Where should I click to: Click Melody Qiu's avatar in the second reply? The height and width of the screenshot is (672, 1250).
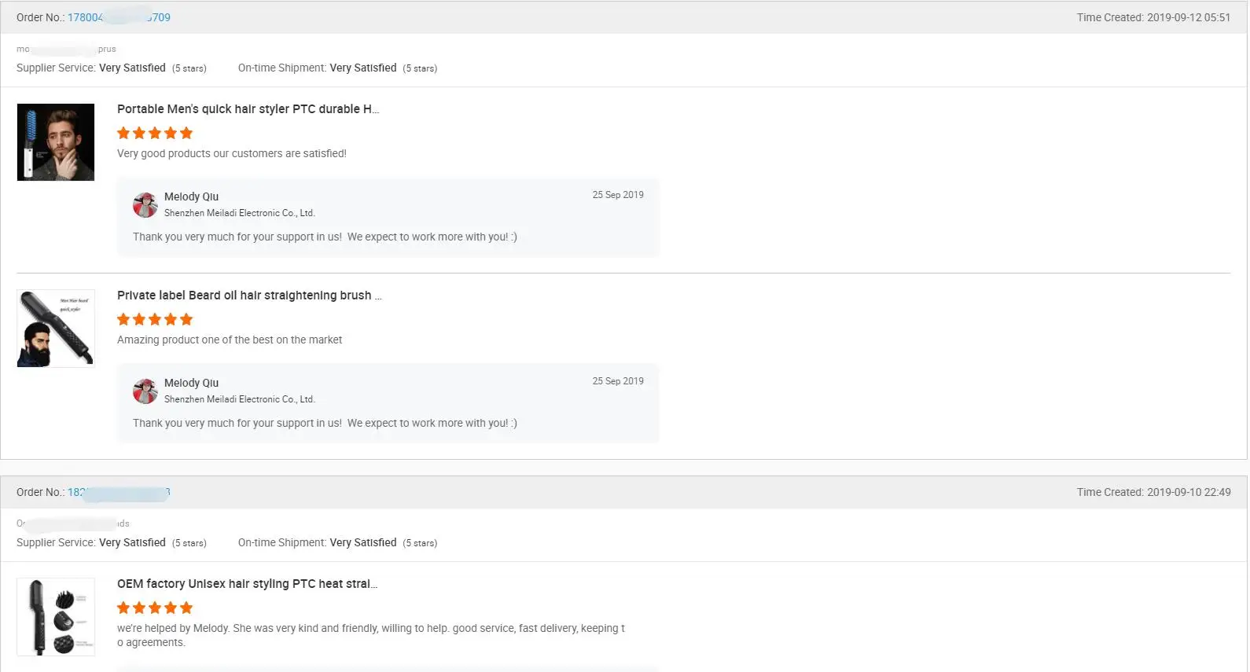tap(145, 391)
